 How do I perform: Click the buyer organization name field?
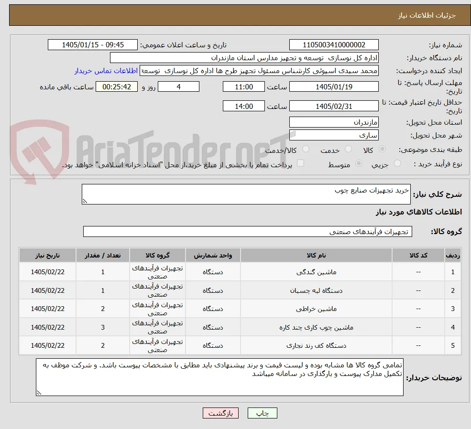244,58
